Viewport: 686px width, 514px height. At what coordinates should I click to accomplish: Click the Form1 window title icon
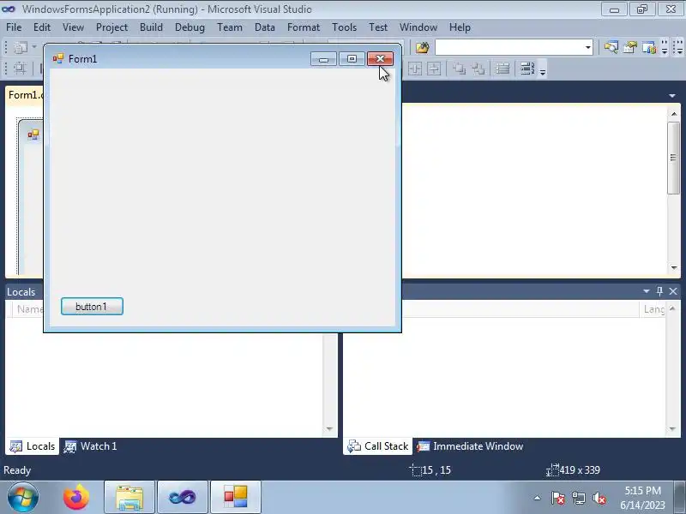pyautogui.click(x=57, y=58)
